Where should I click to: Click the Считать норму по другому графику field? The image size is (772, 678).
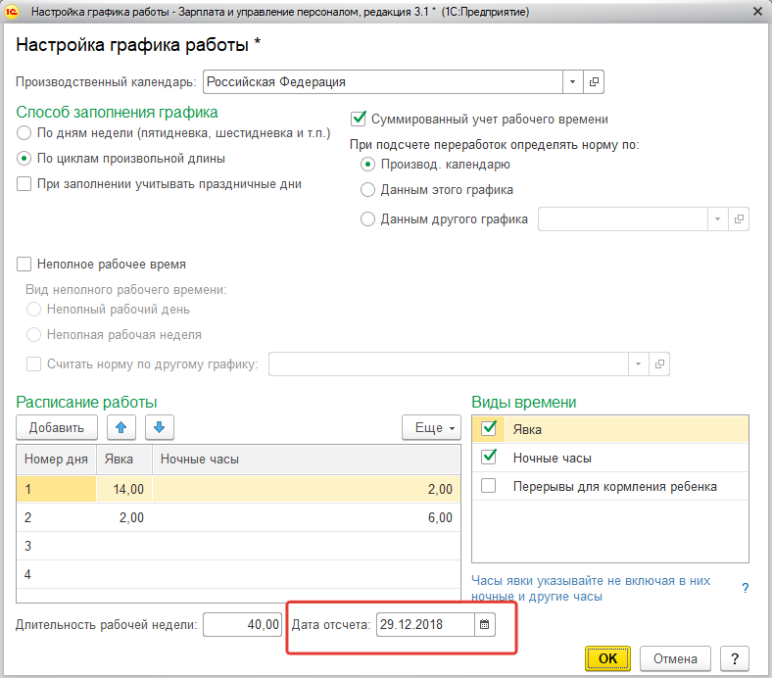449,363
